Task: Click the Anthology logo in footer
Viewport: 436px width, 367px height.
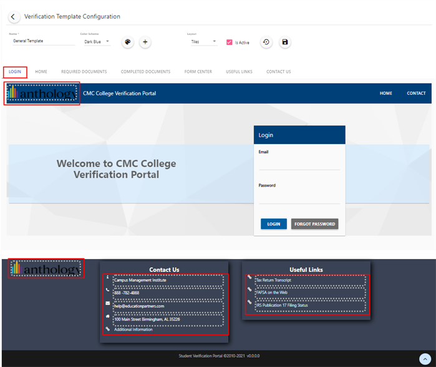Action: tap(46, 269)
